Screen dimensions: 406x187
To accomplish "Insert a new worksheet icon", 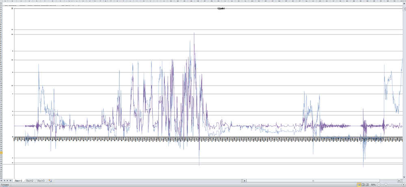I will click(x=50, y=181).
